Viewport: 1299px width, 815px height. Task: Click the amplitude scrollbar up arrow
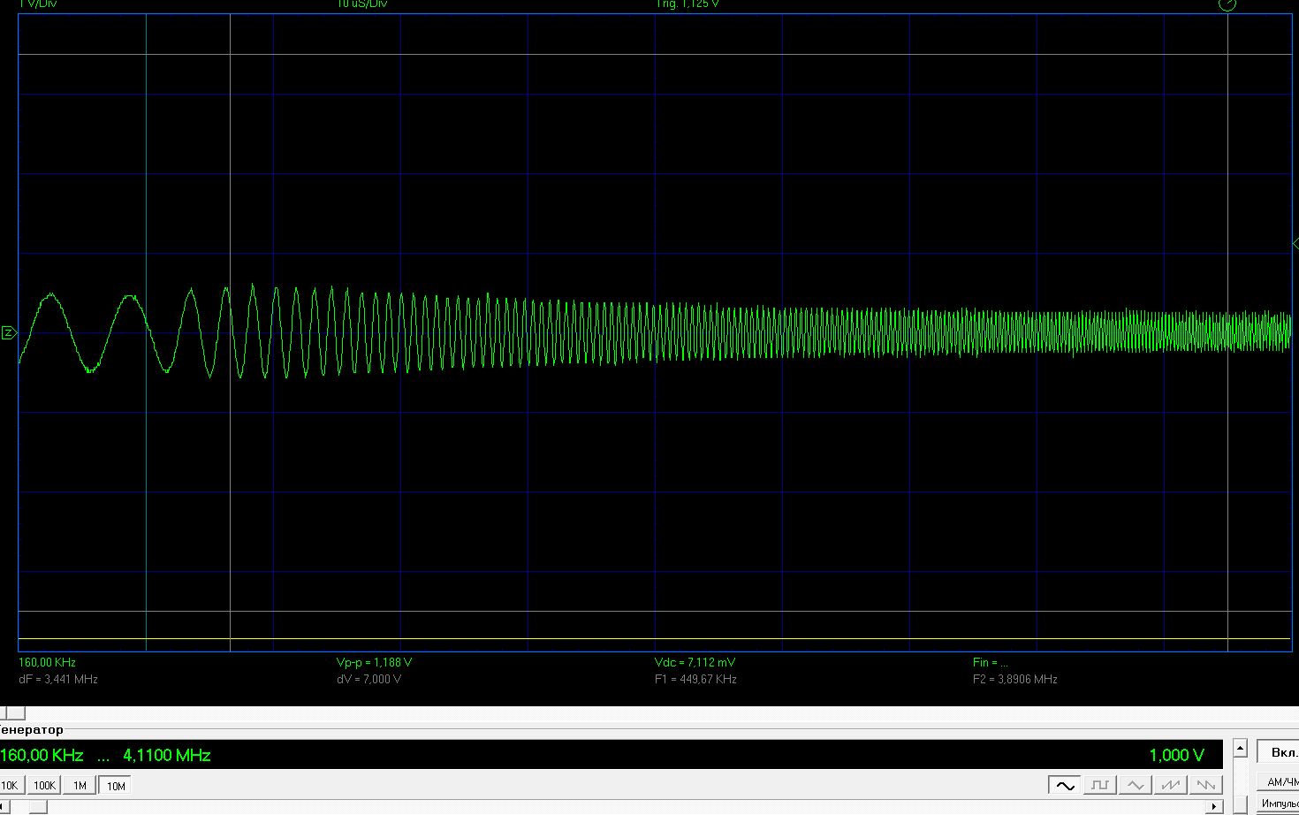1240,749
